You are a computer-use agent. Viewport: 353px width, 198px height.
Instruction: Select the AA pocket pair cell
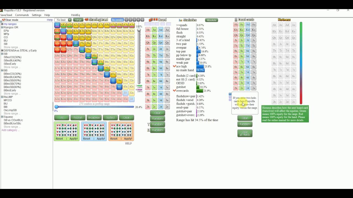pyautogui.click(x=57, y=25)
